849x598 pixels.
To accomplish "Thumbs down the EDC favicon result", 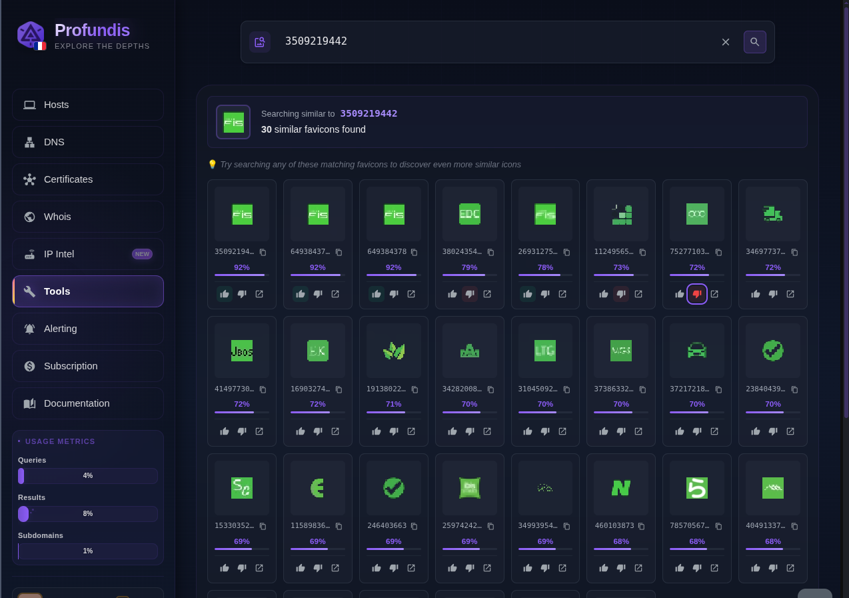I will coord(470,294).
